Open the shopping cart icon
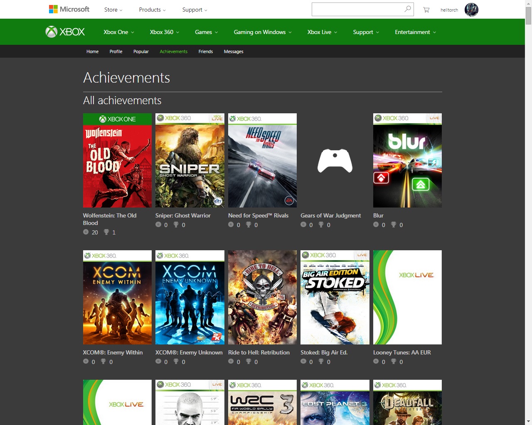 (426, 10)
